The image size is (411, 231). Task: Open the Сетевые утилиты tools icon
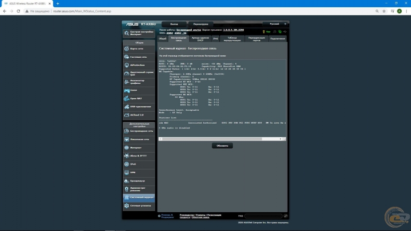(x=127, y=206)
